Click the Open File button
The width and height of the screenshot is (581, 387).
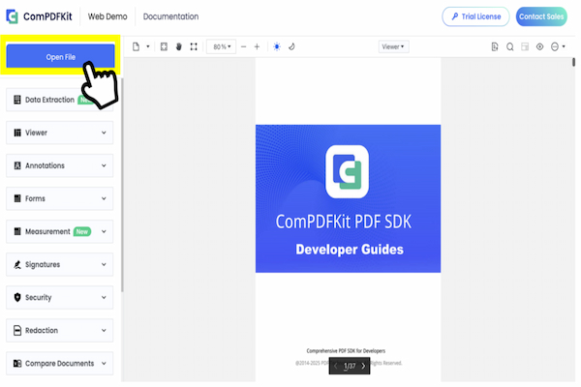pyautogui.click(x=60, y=56)
